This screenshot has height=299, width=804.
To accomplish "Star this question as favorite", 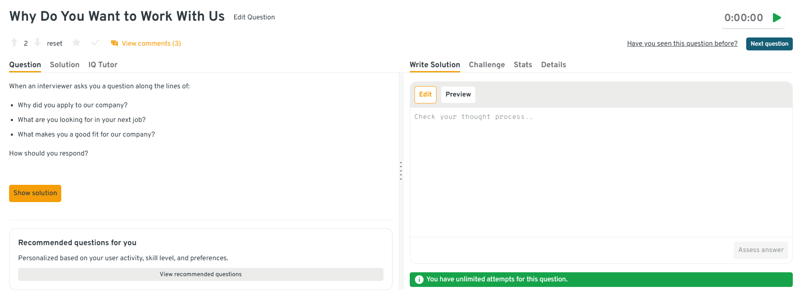I will (x=76, y=43).
